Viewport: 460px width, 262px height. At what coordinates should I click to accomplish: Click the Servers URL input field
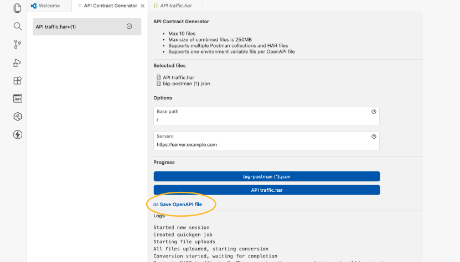(x=266, y=141)
